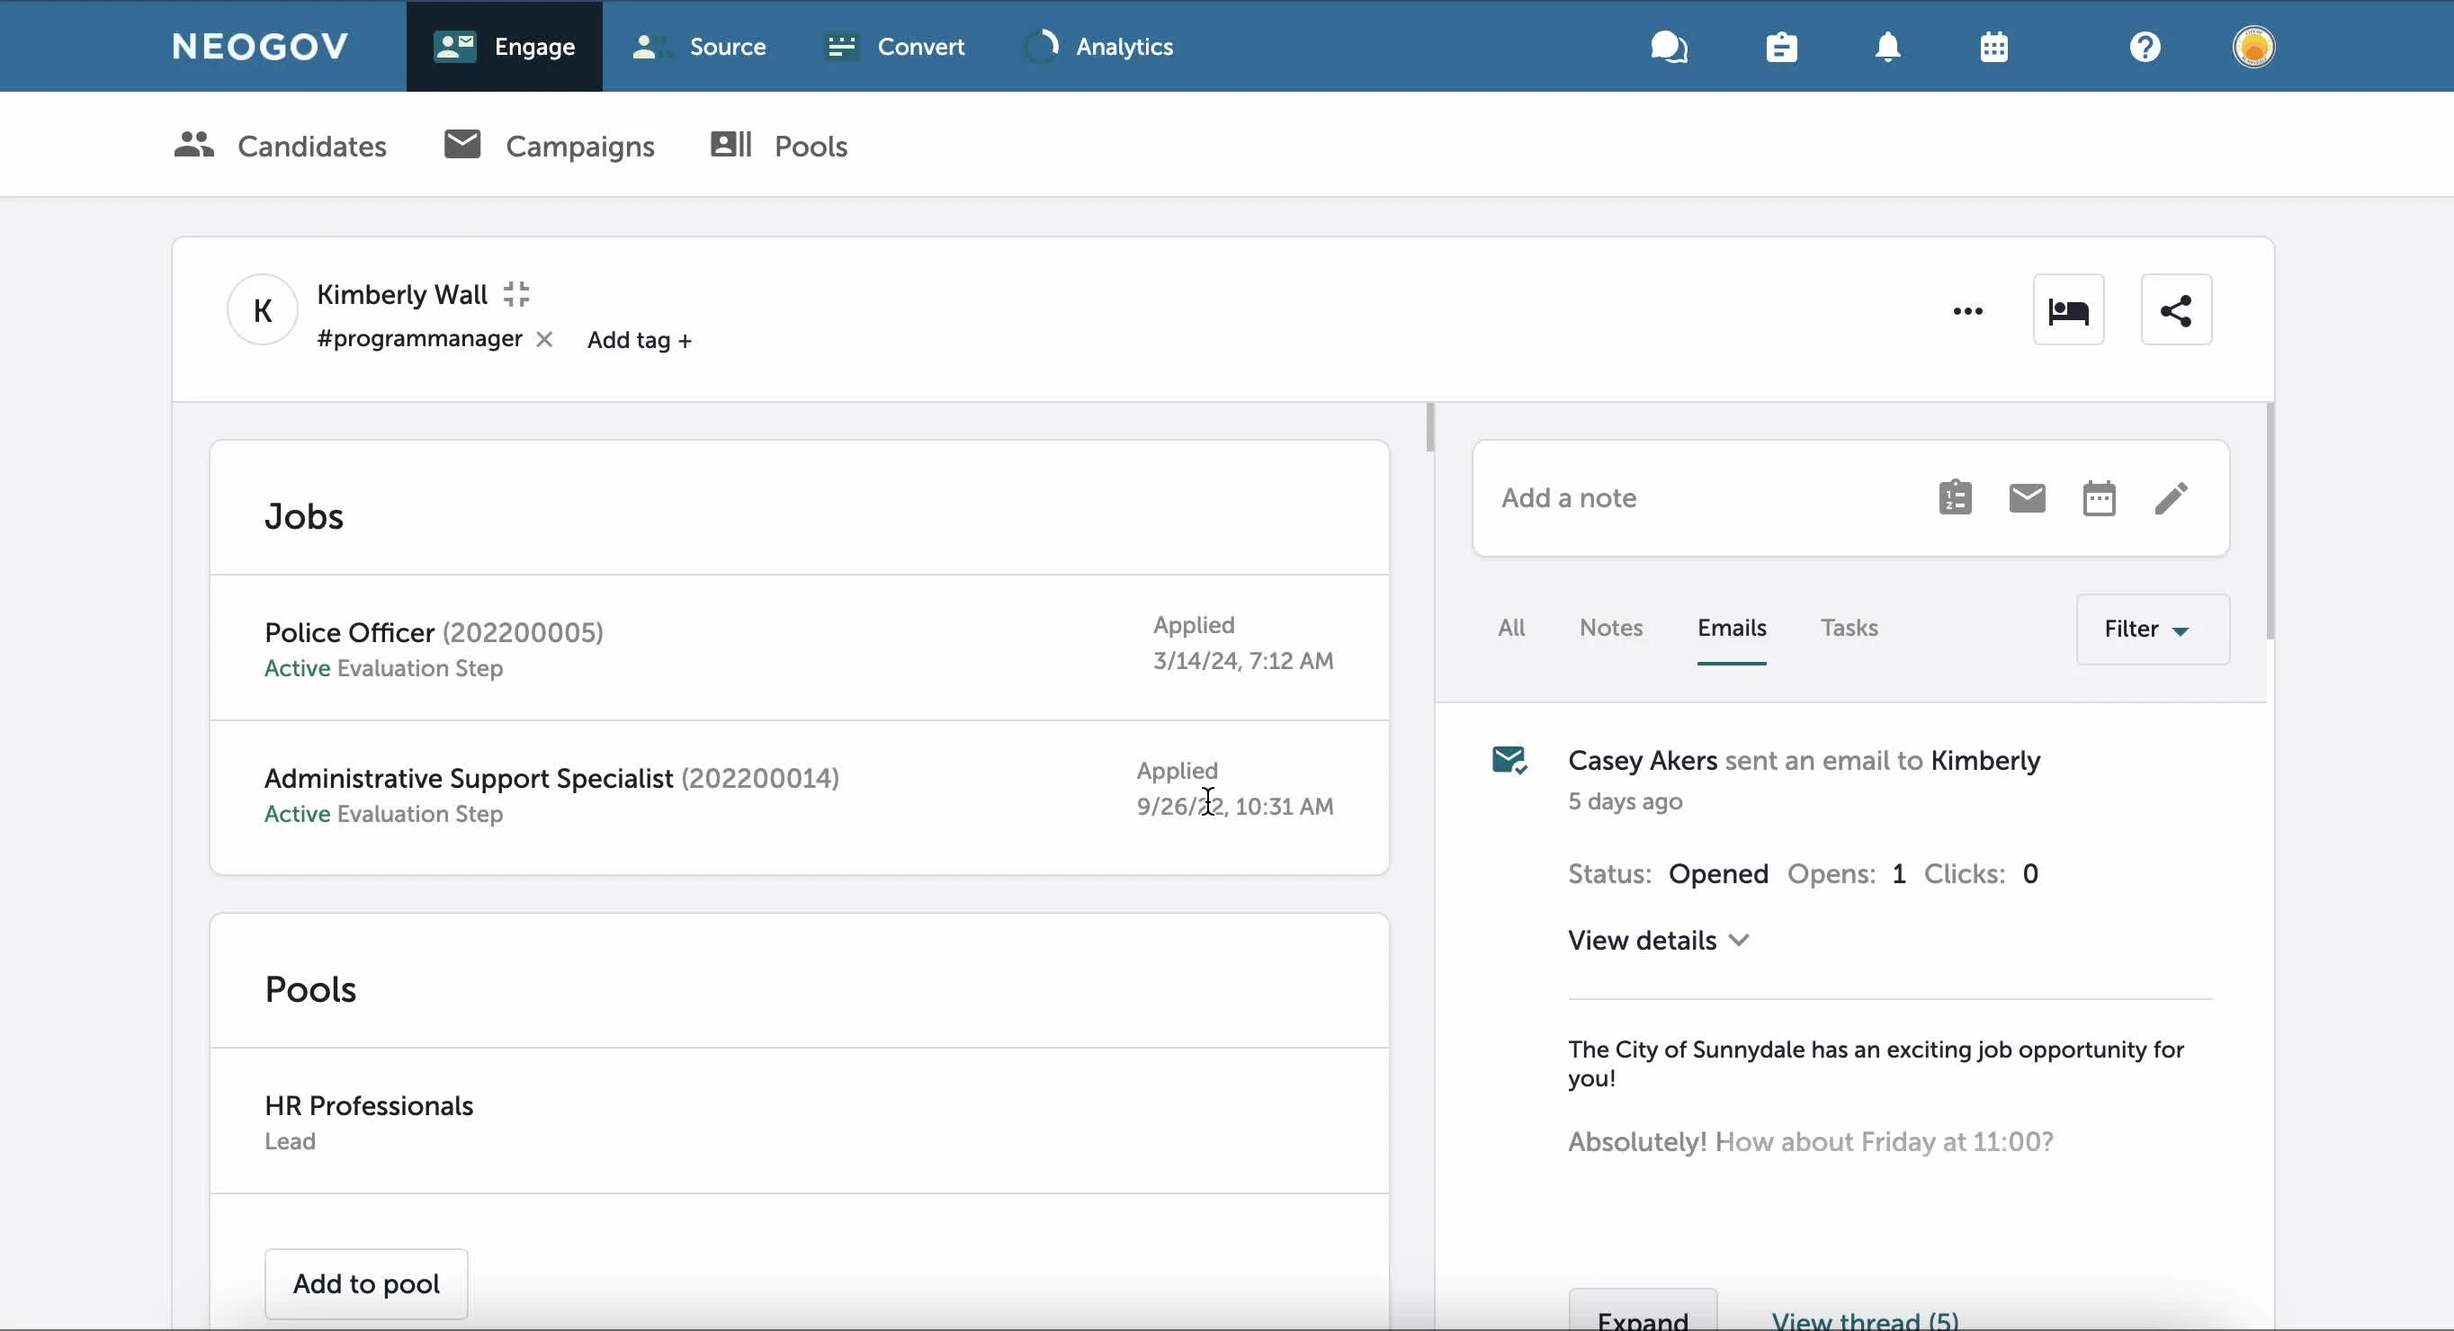Click the share icon button
2454x1331 pixels.
click(2176, 310)
